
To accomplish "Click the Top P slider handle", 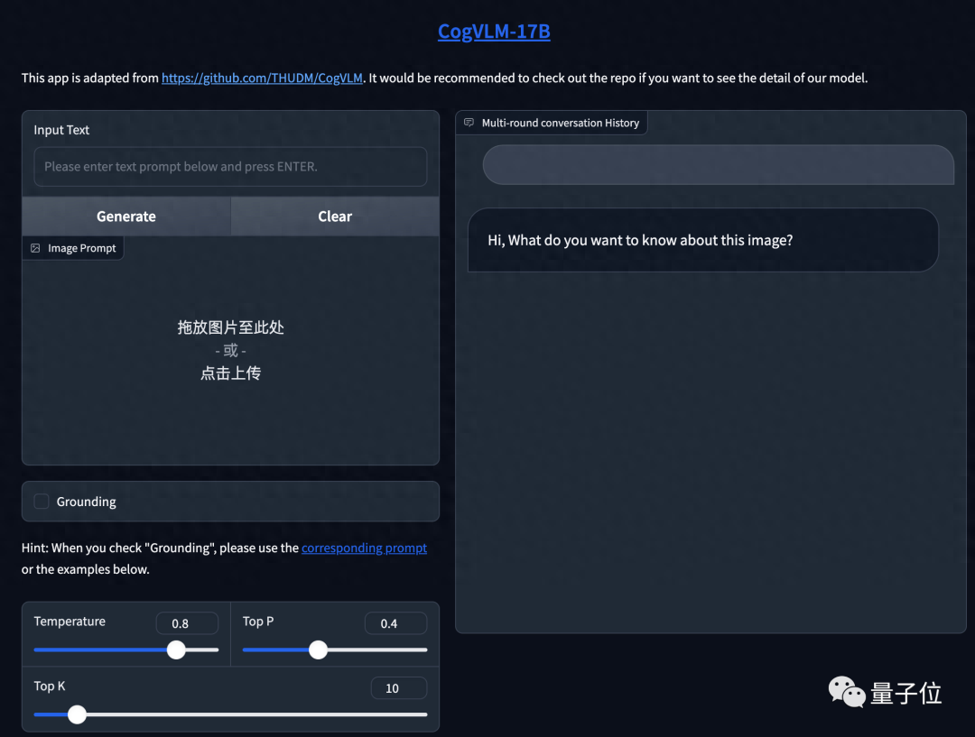I will coord(318,649).
